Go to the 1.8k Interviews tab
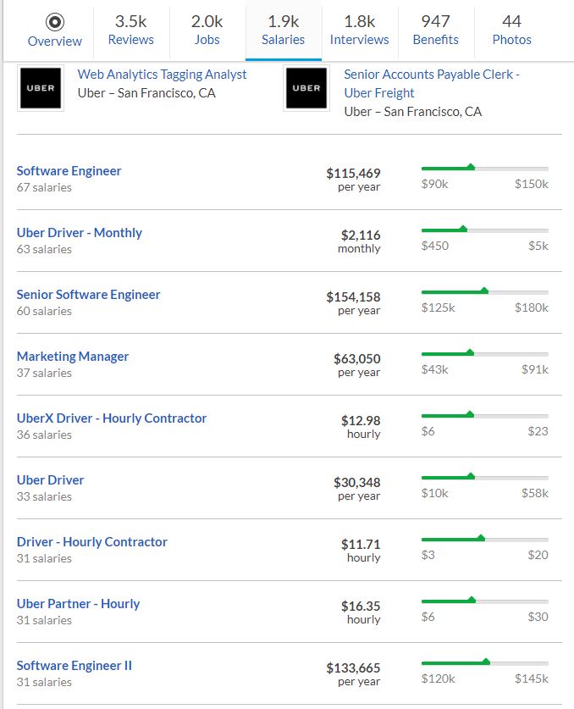 [x=360, y=30]
